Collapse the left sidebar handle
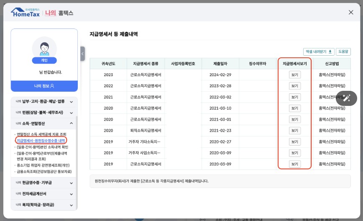This screenshot has height=221, width=363. (82, 54)
